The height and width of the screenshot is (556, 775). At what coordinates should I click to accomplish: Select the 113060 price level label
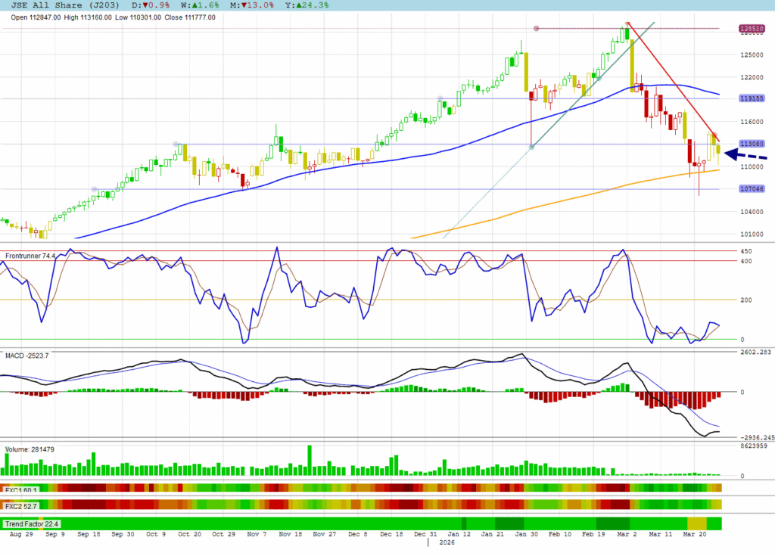coord(750,144)
